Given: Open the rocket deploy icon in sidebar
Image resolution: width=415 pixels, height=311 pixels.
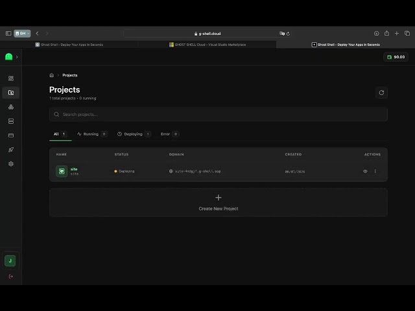Looking at the screenshot, I should click(11, 150).
